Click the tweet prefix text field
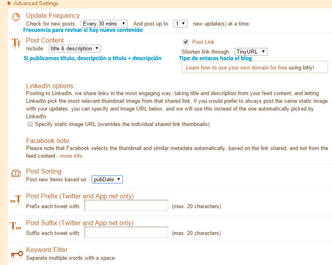 126,206
